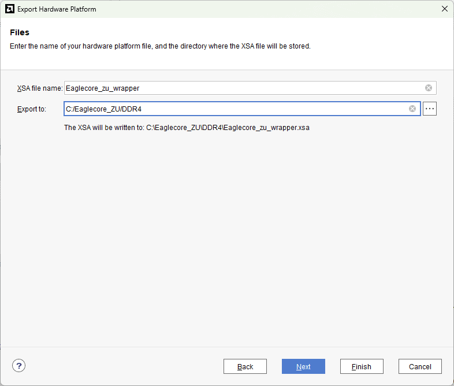
Task: Click the "Files" page heading
Action: pos(20,32)
